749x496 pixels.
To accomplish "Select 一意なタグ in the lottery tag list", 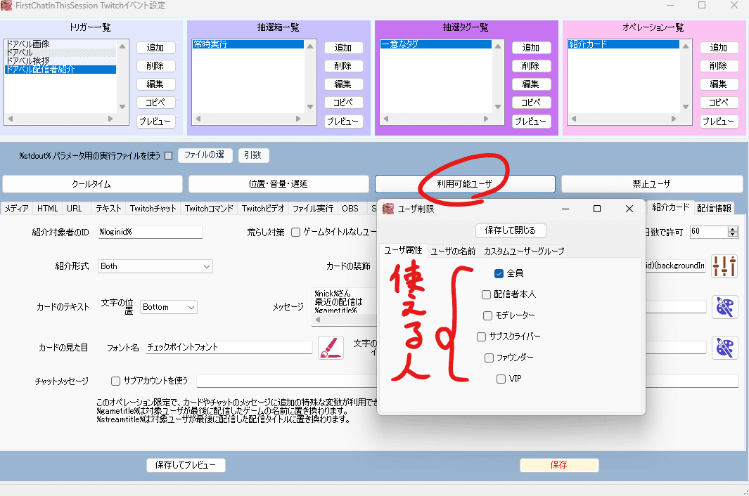I will click(435, 44).
